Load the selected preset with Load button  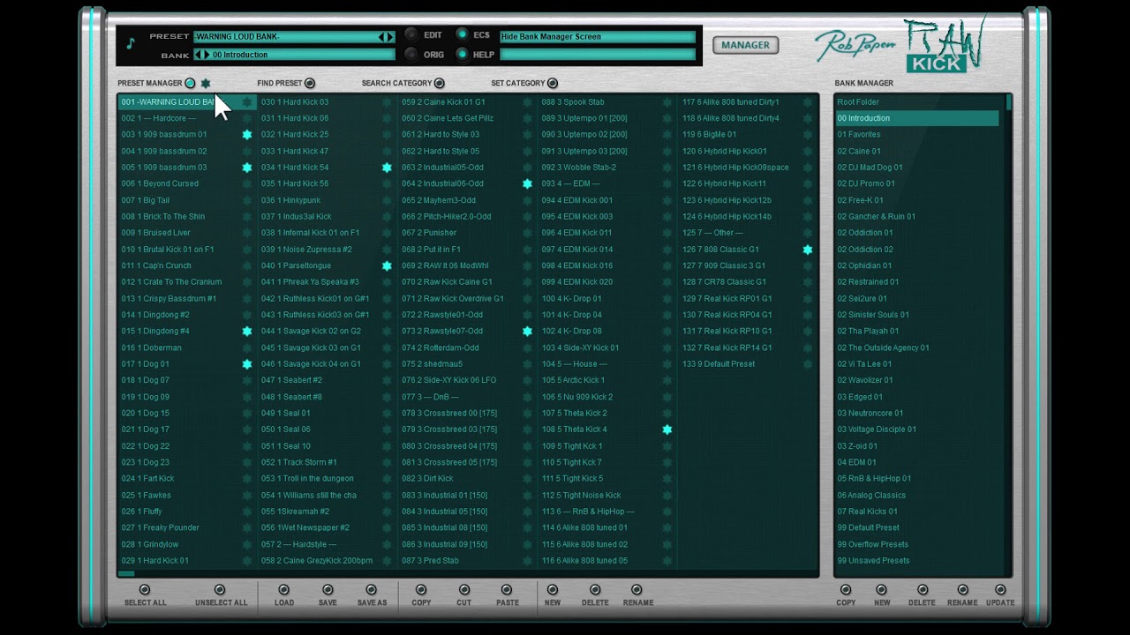pos(283,590)
